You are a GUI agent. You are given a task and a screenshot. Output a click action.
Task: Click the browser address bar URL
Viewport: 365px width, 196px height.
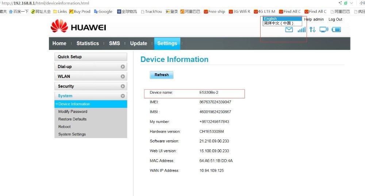(x=45, y=3)
